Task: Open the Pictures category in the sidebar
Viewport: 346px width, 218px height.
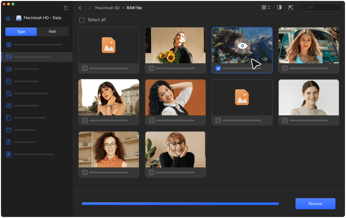Action: pos(9,57)
